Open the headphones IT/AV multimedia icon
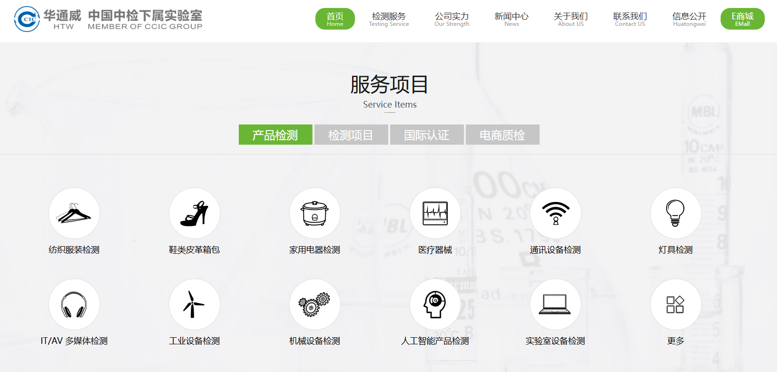 pos(74,304)
